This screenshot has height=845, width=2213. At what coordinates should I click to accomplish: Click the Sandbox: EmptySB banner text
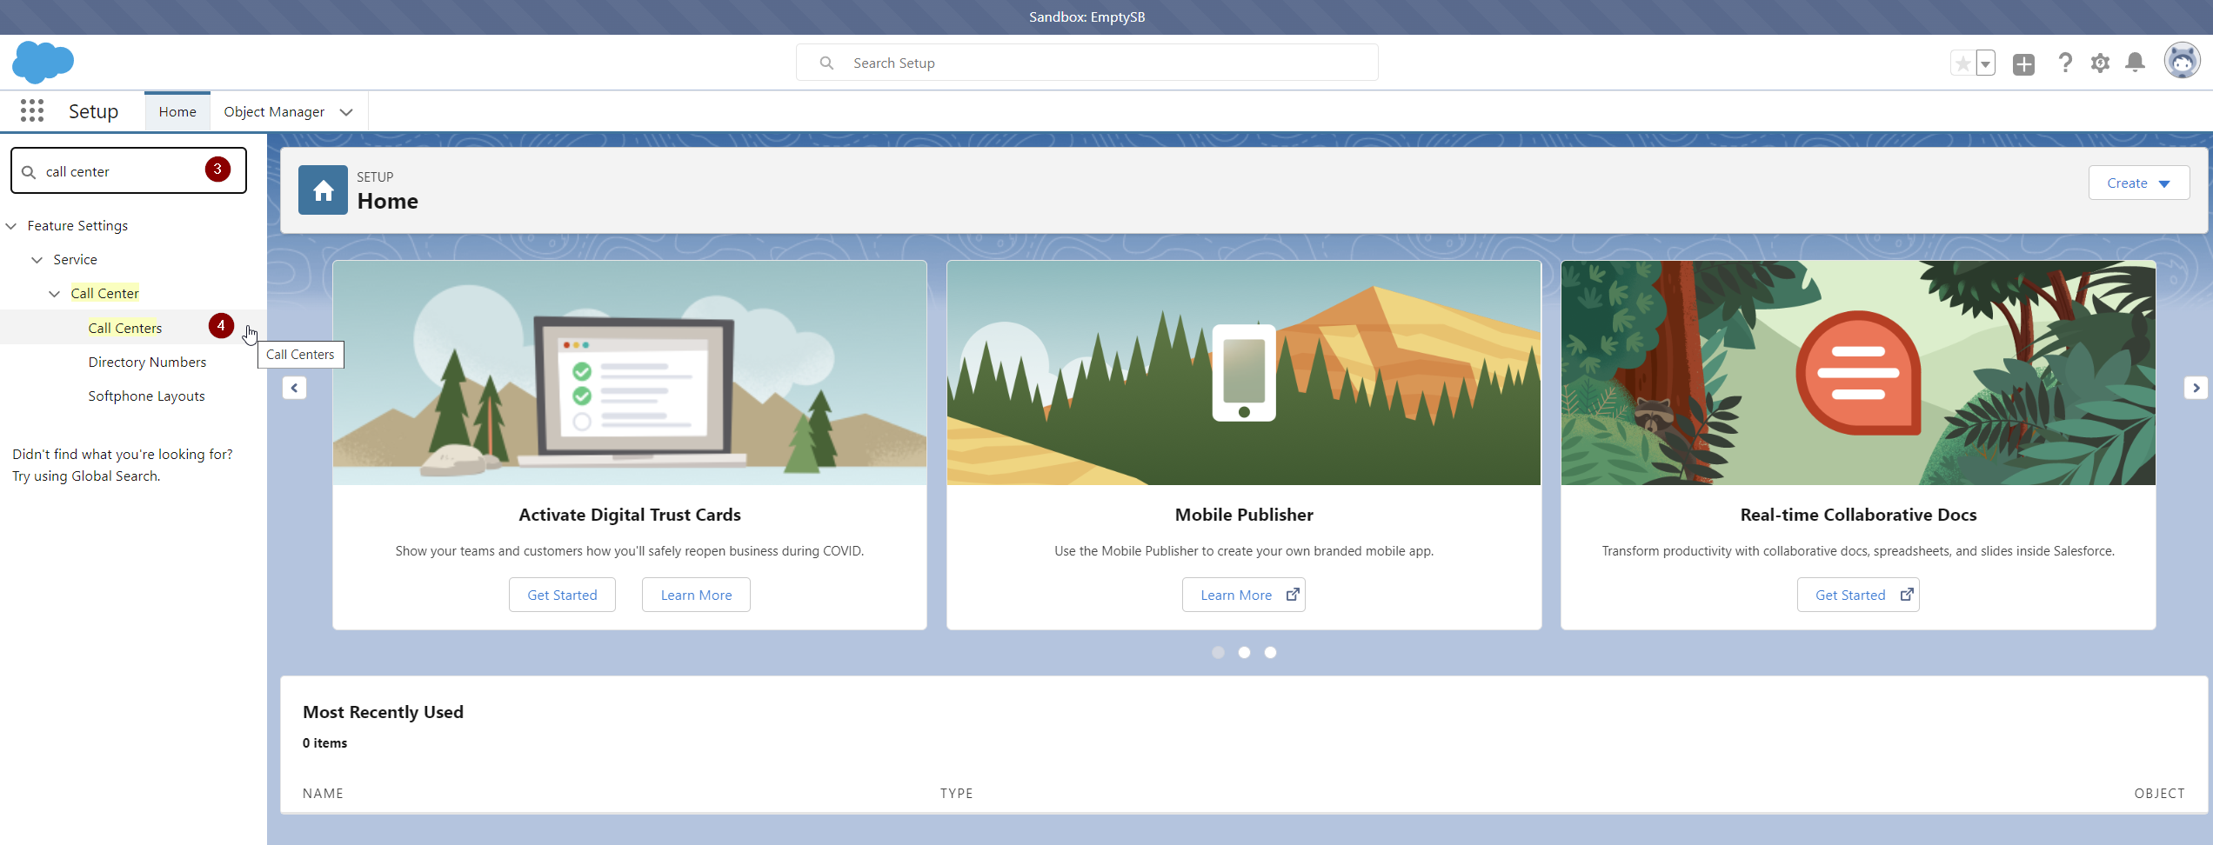1086,17
